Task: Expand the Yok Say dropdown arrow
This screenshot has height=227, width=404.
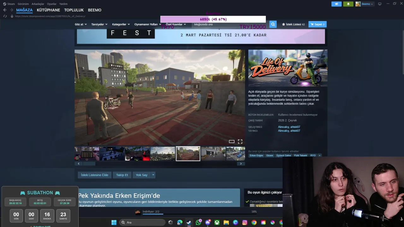Action: 153,175
